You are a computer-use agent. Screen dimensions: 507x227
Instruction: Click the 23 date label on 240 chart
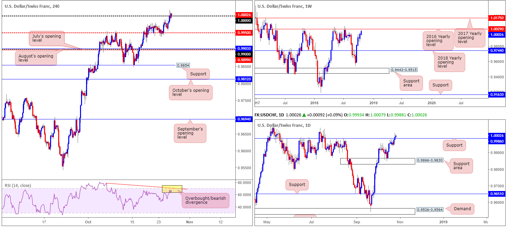pos(159,222)
